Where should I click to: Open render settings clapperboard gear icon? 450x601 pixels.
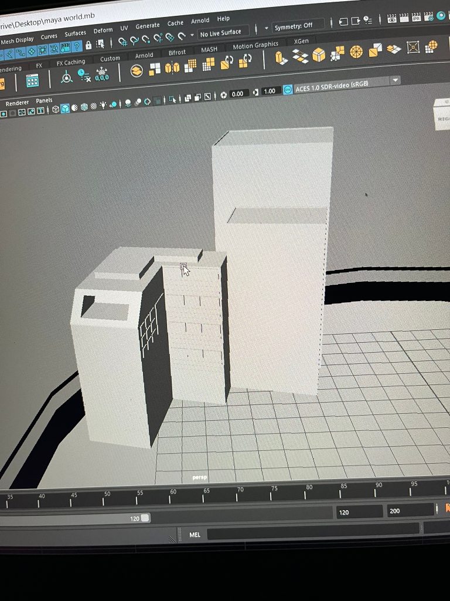[x=428, y=16]
